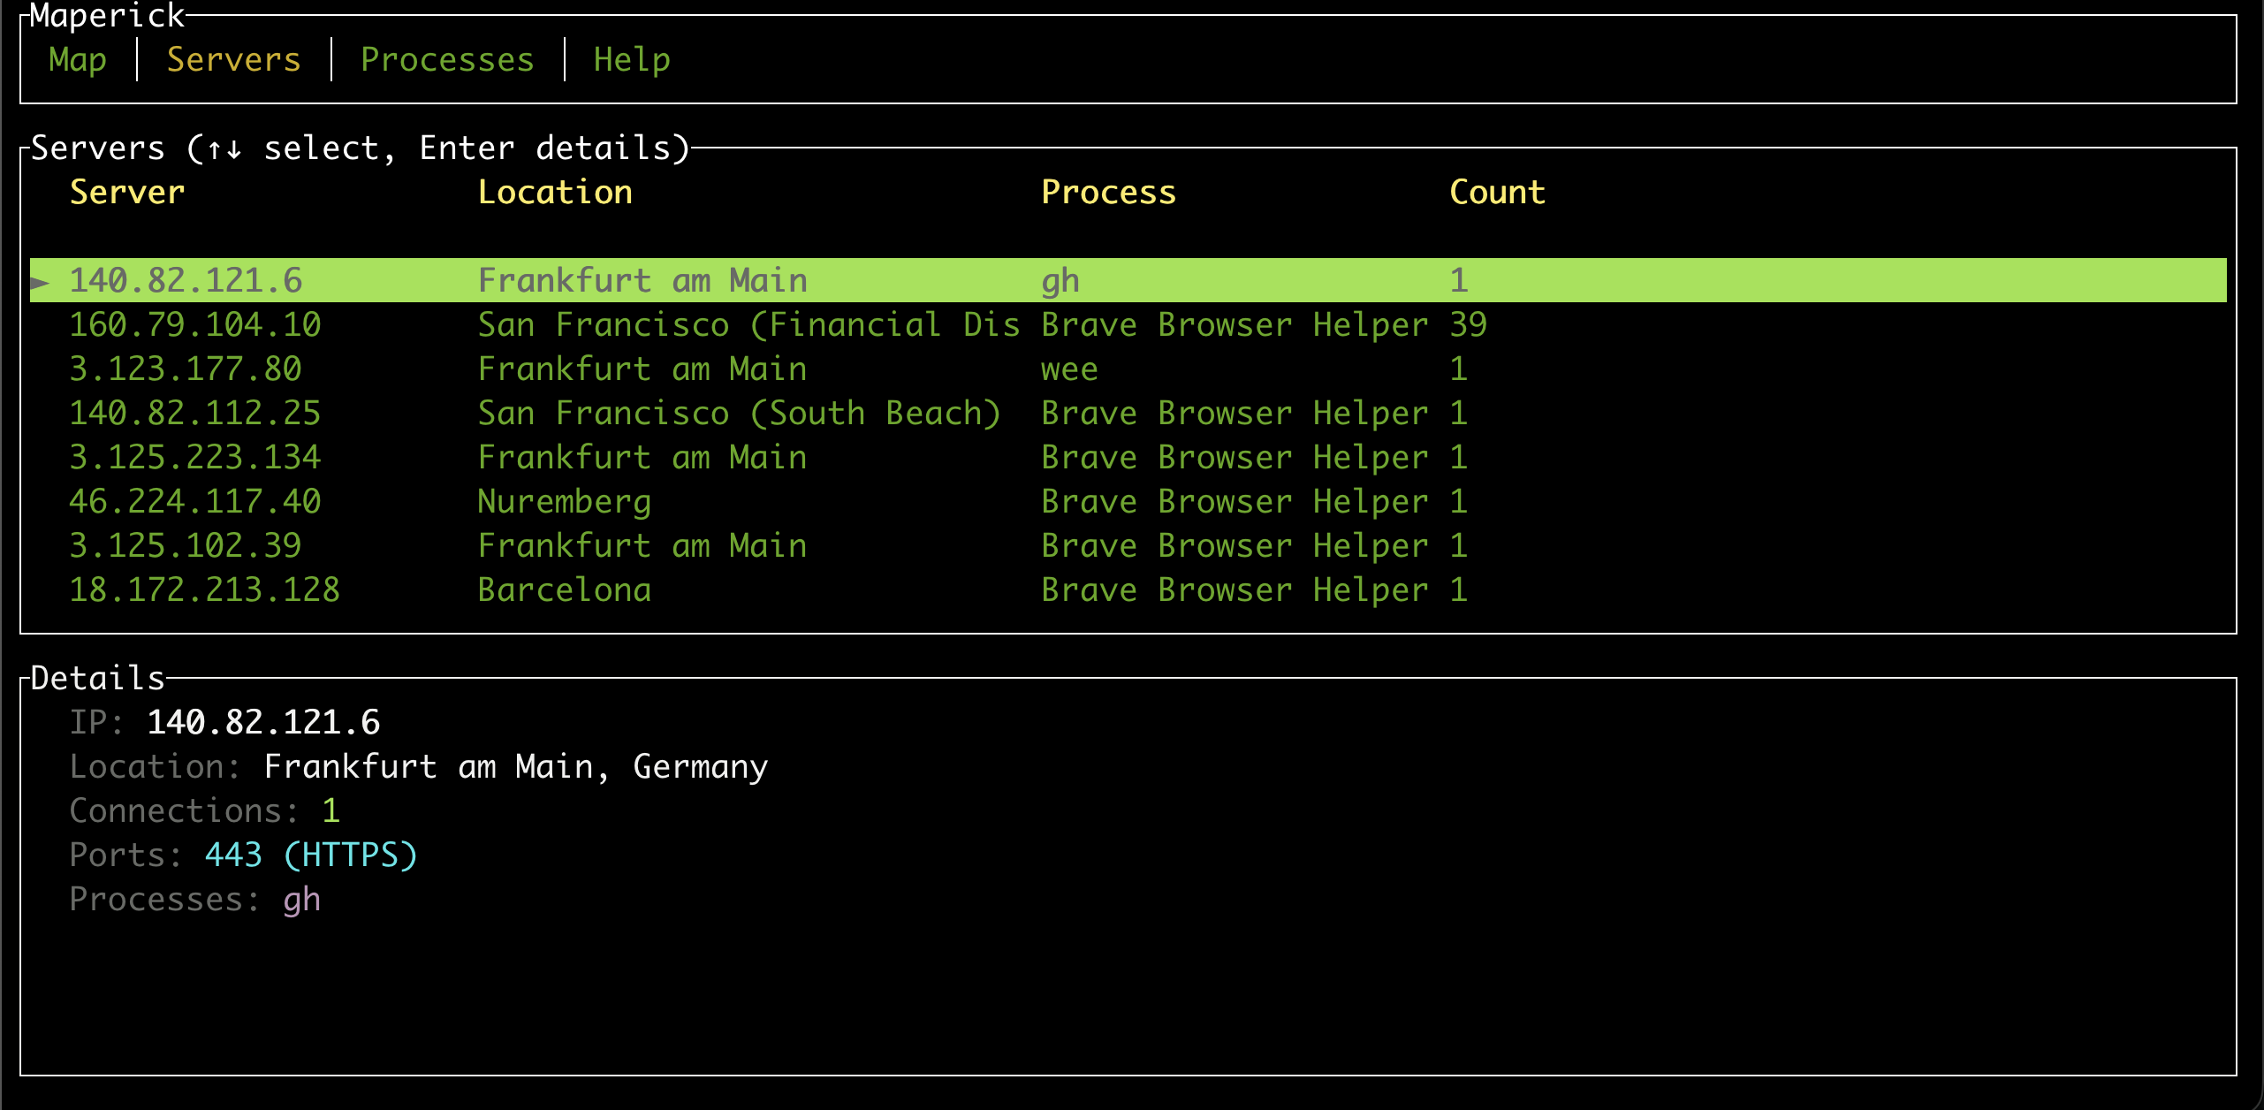Switch to the Map view

pos(78,59)
